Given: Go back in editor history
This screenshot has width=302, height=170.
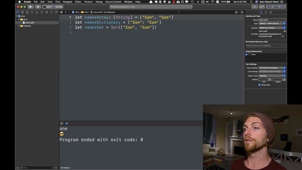Looking at the screenshot, I should coord(66,12).
